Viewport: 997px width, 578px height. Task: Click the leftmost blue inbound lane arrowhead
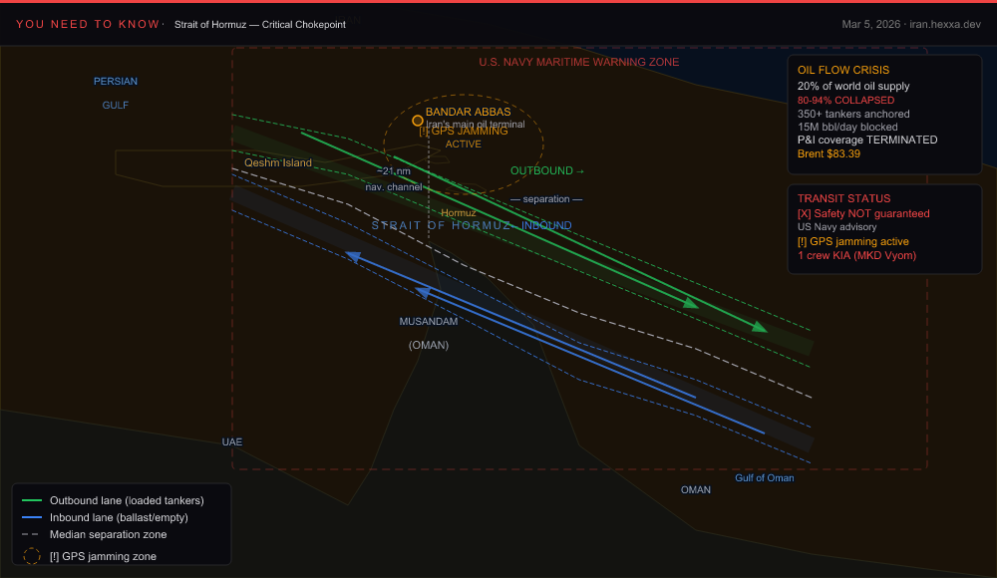(x=353, y=256)
